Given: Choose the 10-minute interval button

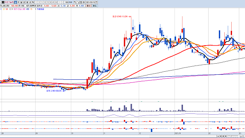Looking at the screenshot, I should (45, 2).
